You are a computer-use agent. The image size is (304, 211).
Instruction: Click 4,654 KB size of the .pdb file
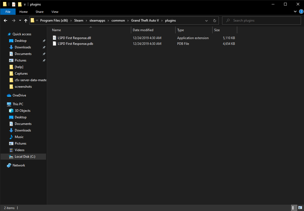[x=229, y=44]
